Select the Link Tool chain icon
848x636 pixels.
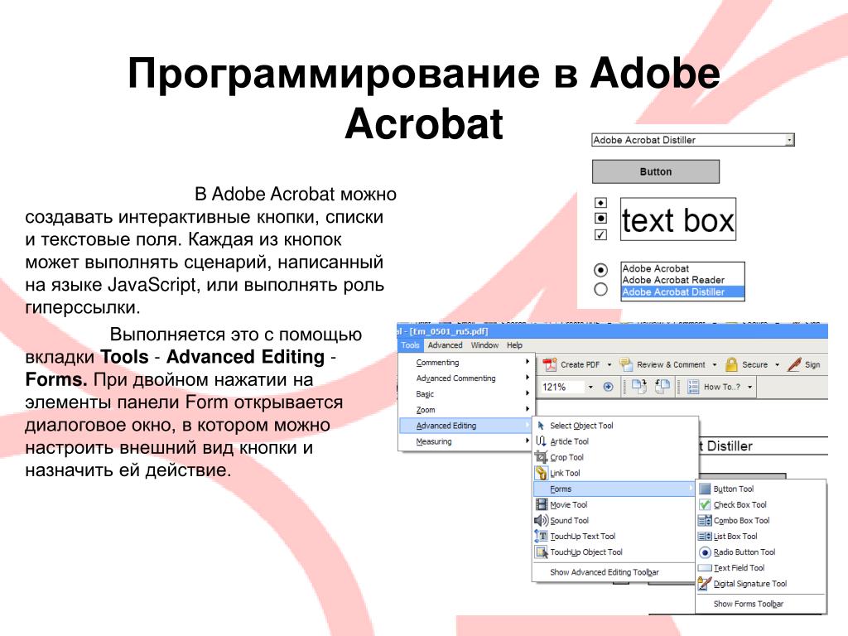point(541,473)
